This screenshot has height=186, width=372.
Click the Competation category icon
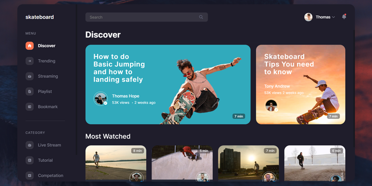pyautogui.click(x=29, y=176)
